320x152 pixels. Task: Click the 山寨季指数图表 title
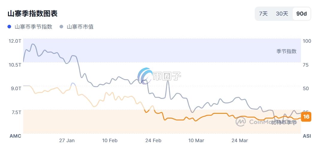[x=32, y=14]
